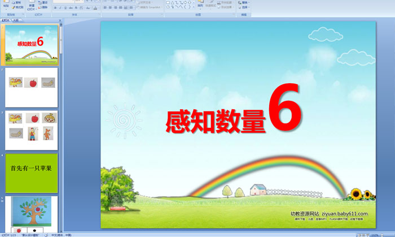Select the Right Arrow shape
This screenshot has width=395, height=237.
(x=185, y=2)
